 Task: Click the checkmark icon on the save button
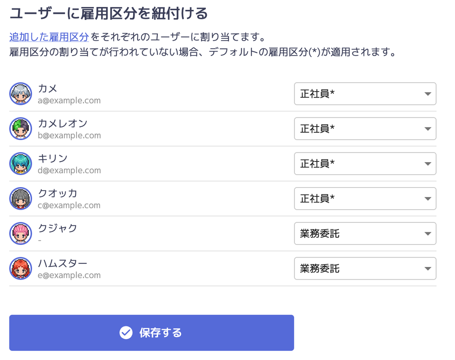[x=126, y=333]
